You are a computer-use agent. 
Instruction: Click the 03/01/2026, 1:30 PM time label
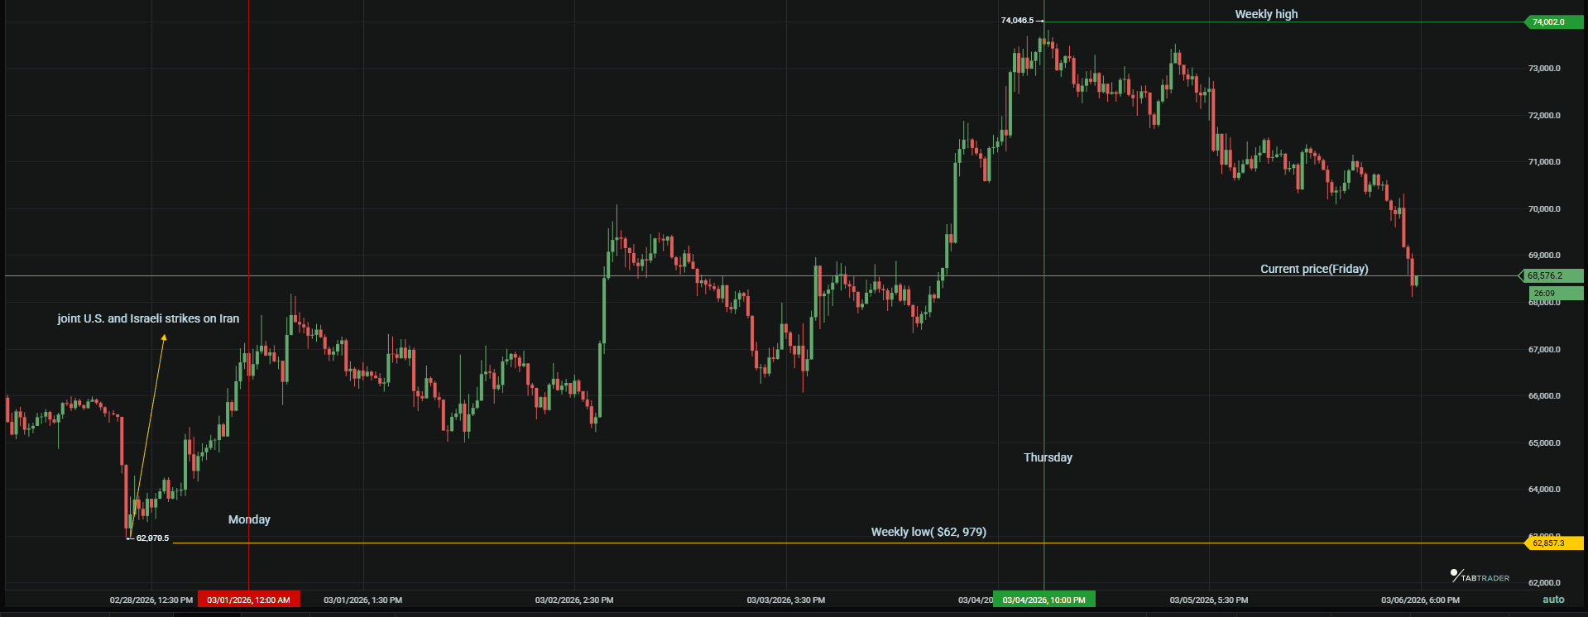[x=362, y=600]
